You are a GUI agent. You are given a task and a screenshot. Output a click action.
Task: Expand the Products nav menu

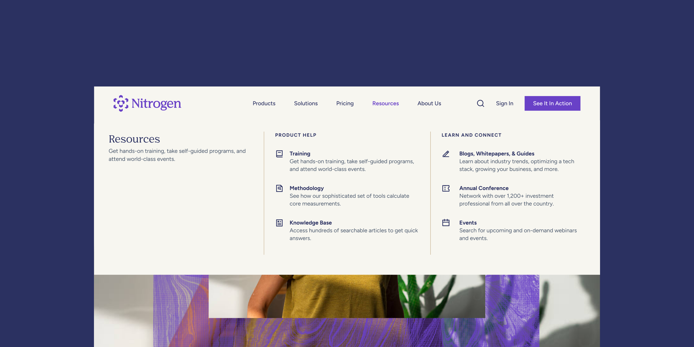point(264,103)
